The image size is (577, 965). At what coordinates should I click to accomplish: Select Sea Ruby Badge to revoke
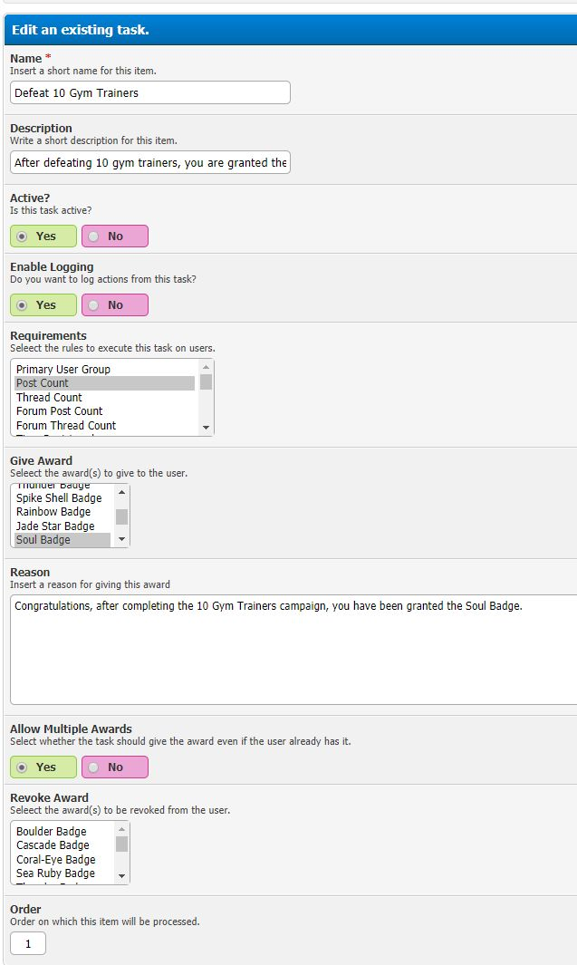[55, 873]
